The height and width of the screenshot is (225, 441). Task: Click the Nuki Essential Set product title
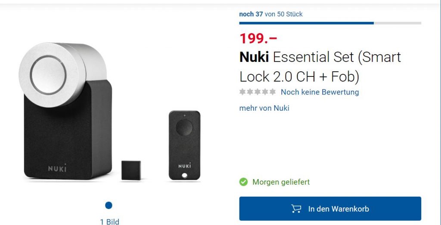(x=320, y=67)
